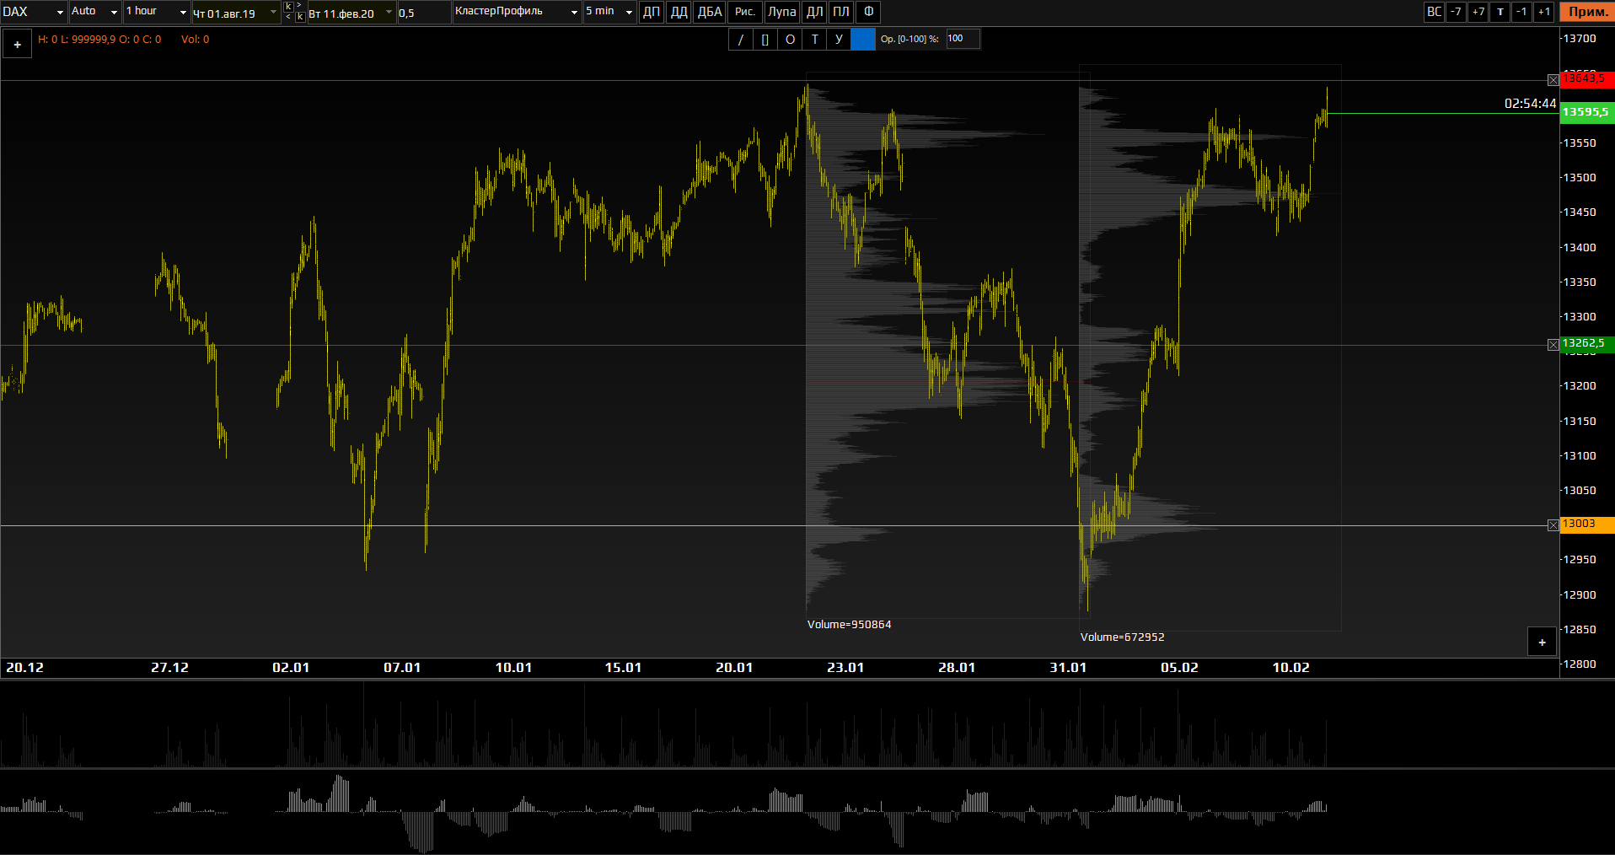Remove the 13003 price level line

(1553, 525)
